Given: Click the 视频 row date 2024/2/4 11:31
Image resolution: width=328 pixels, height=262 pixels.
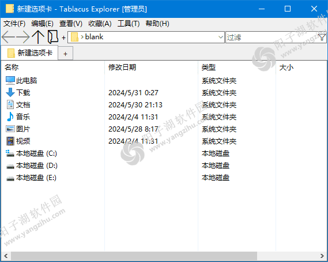Looking at the screenshot, I should click(x=133, y=141).
